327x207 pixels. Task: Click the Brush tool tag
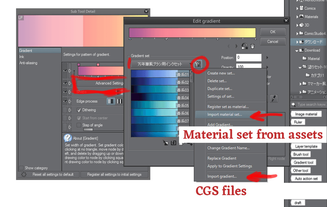(301, 154)
